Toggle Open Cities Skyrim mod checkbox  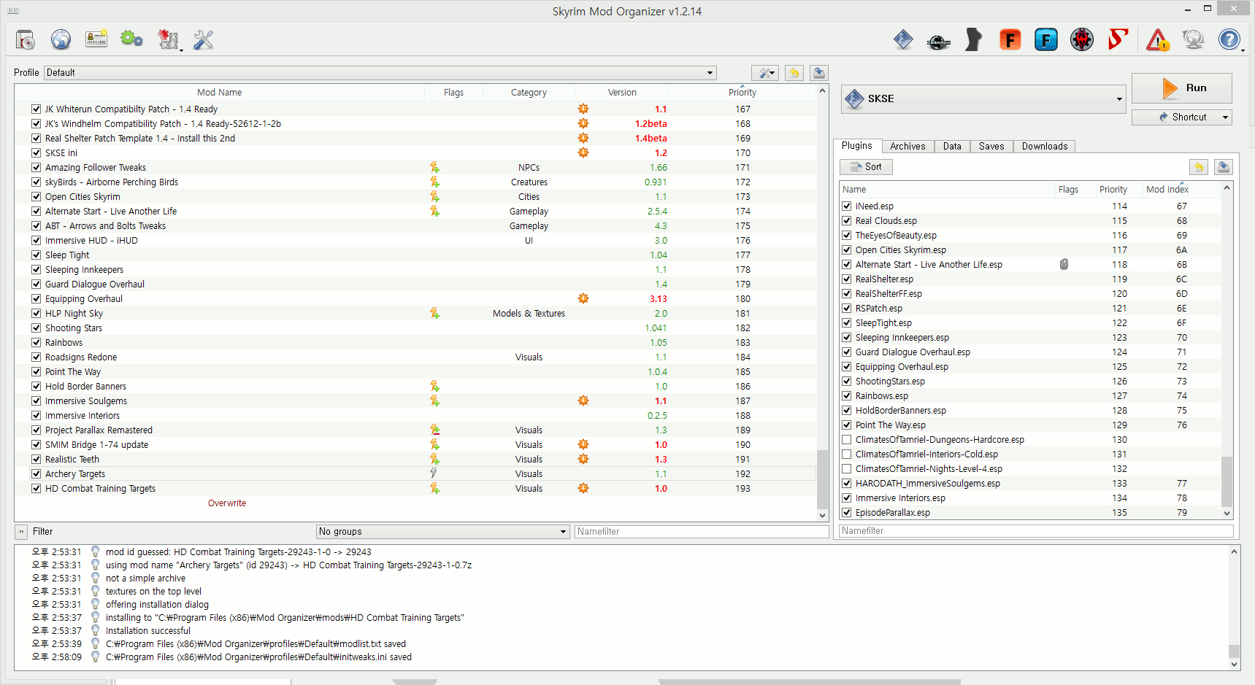point(36,196)
